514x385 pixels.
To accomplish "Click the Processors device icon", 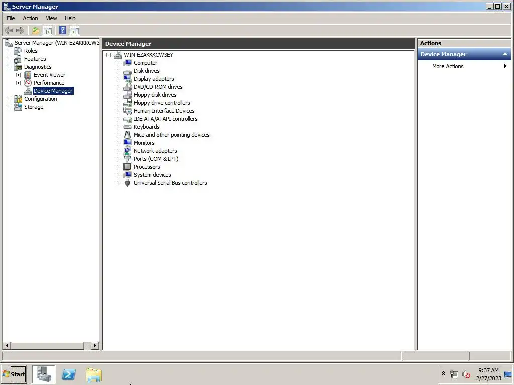I will [127, 167].
